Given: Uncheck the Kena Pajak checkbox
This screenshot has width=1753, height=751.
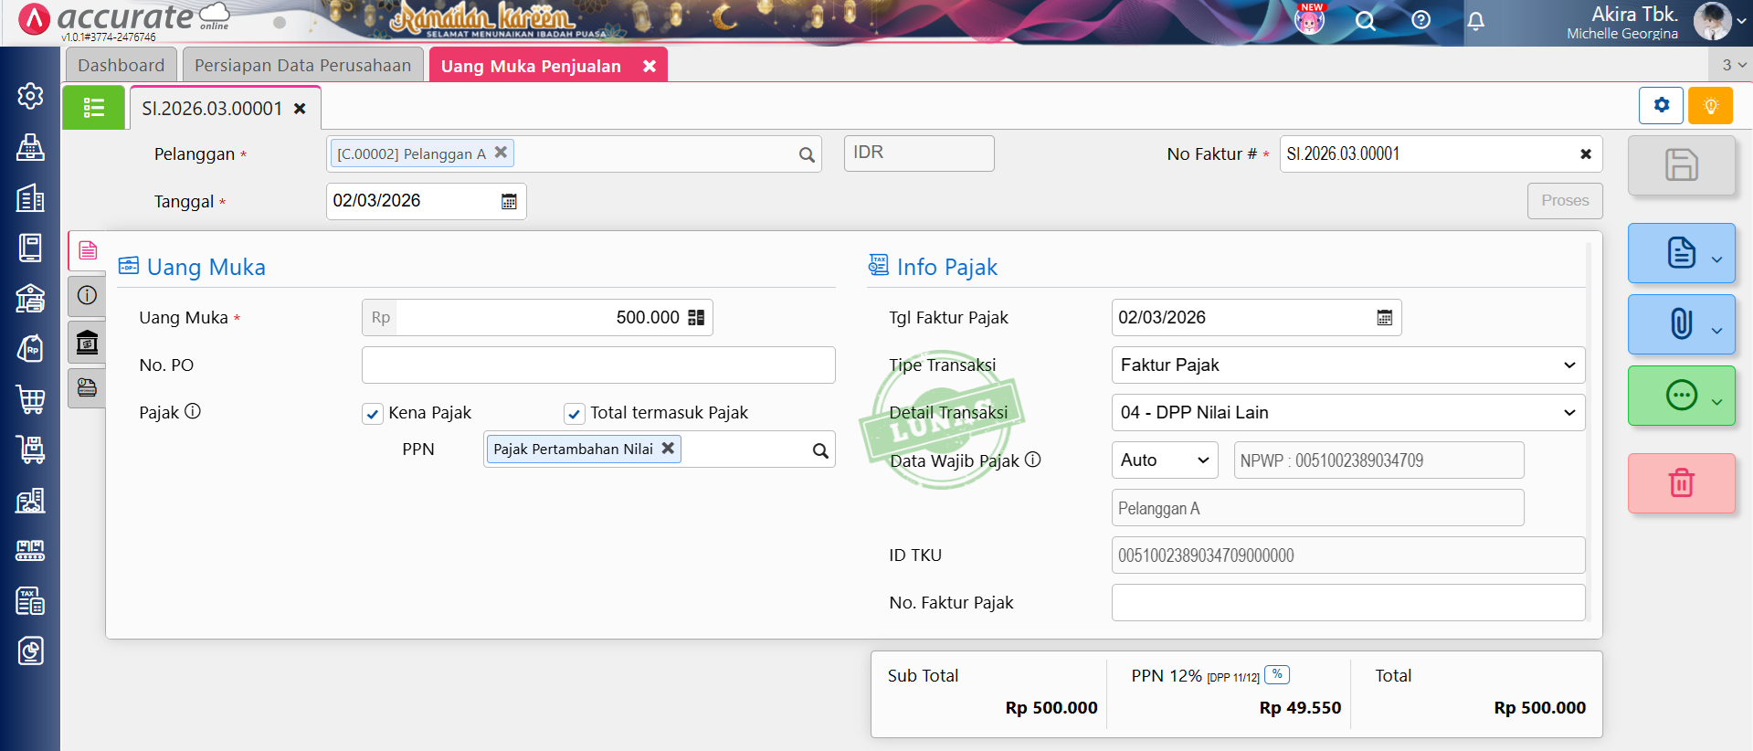Looking at the screenshot, I should (373, 414).
